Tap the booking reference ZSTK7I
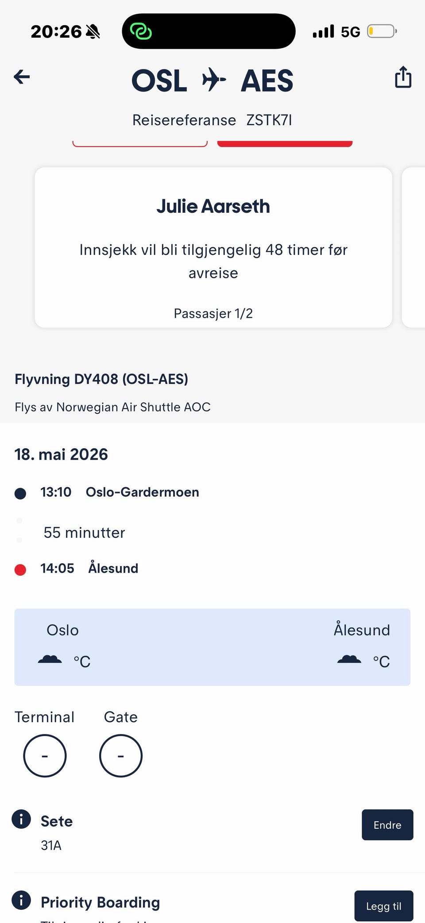This screenshot has width=425, height=923. pyautogui.click(x=269, y=120)
